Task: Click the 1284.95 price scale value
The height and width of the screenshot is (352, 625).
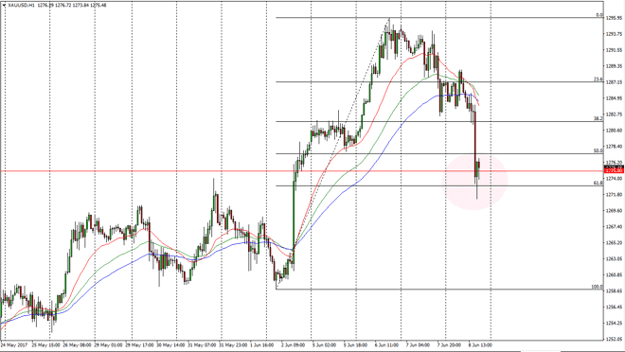Action: (615, 98)
